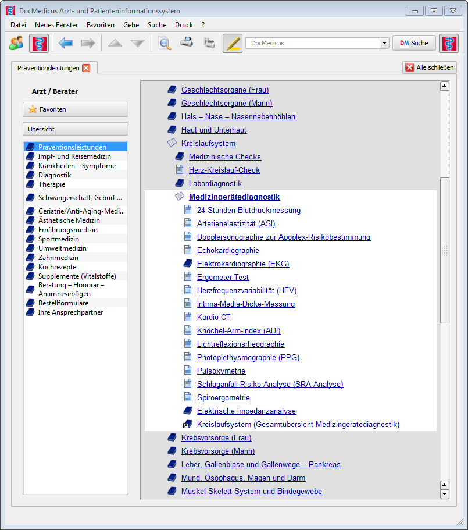Toggle the DocMedicus caduceus toolbar button

point(39,43)
